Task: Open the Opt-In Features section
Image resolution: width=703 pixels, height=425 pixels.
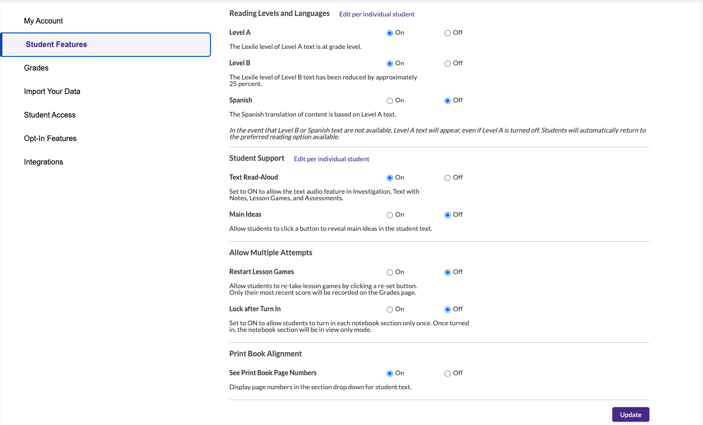Action: pos(50,138)
